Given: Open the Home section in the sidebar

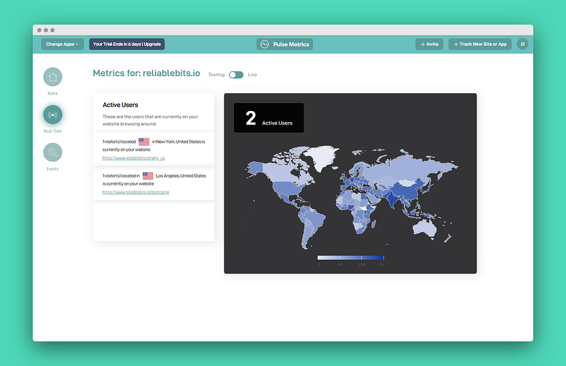Looking at the screenshot, I should coord(52,78).
